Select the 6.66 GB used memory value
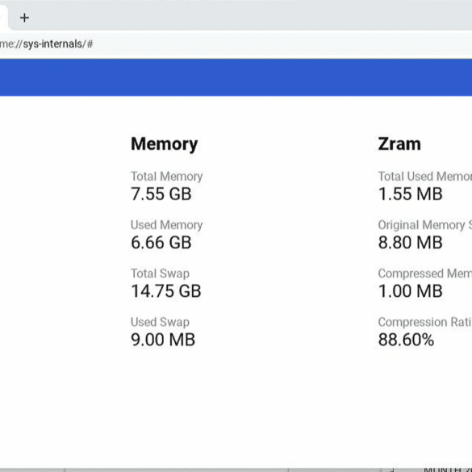The height and width of the screenshot is (472, 472). pos(161,243)
